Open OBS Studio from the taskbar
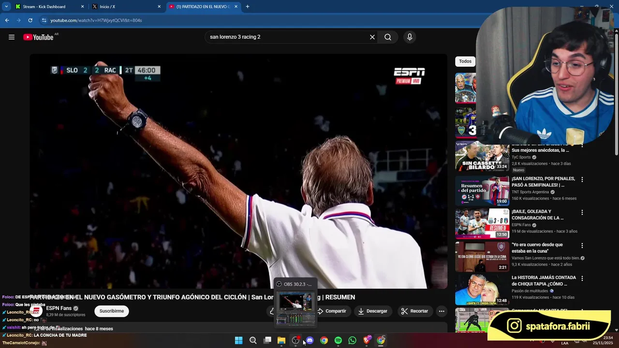 click(295, 340)
